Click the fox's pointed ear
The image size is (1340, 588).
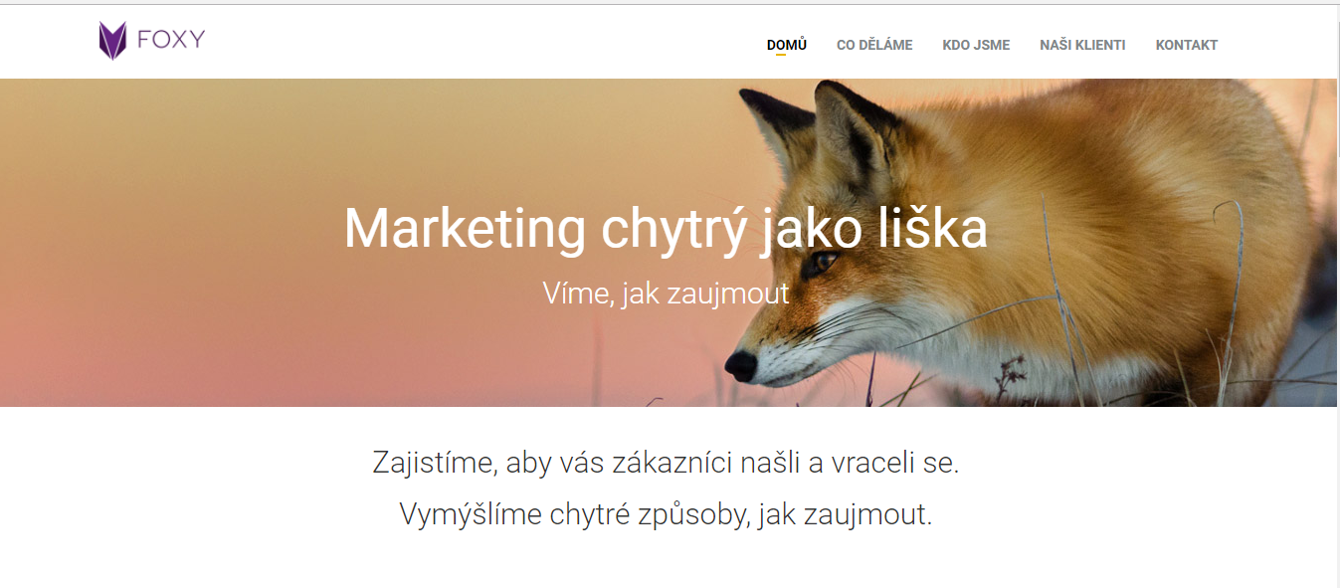click(852, 129)
